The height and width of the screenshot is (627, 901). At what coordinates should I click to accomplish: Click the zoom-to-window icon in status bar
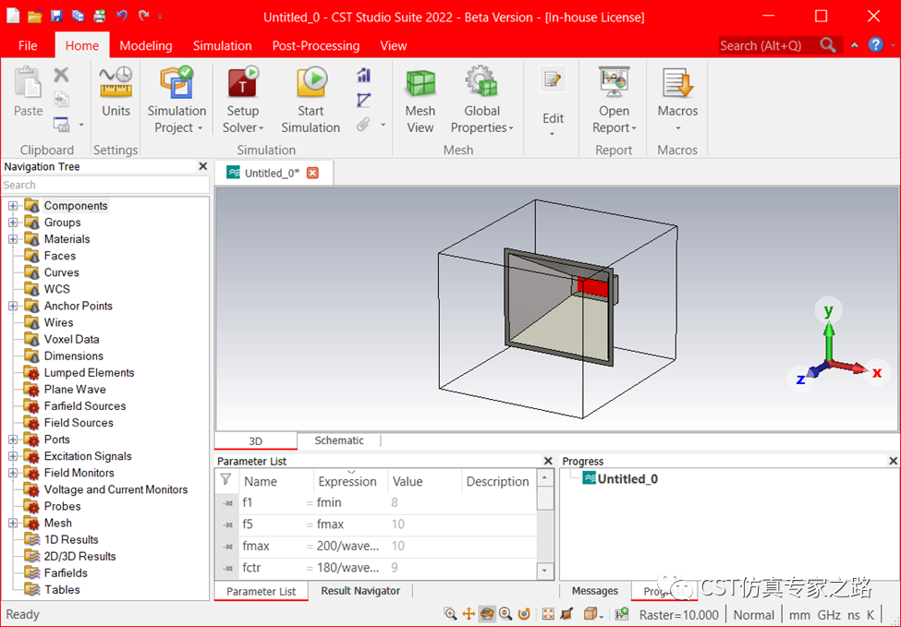[x=451, y=614]
